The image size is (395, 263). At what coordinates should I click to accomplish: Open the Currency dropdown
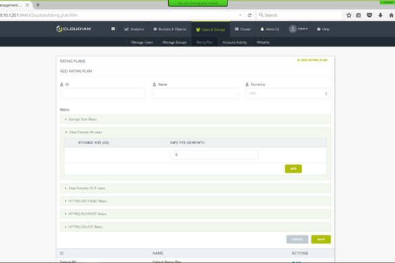(288, 93)
